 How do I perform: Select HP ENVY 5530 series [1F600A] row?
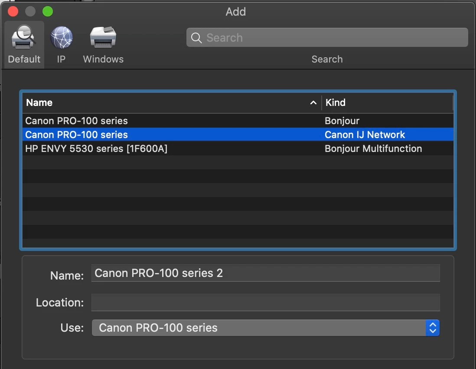tap(238, 148)
